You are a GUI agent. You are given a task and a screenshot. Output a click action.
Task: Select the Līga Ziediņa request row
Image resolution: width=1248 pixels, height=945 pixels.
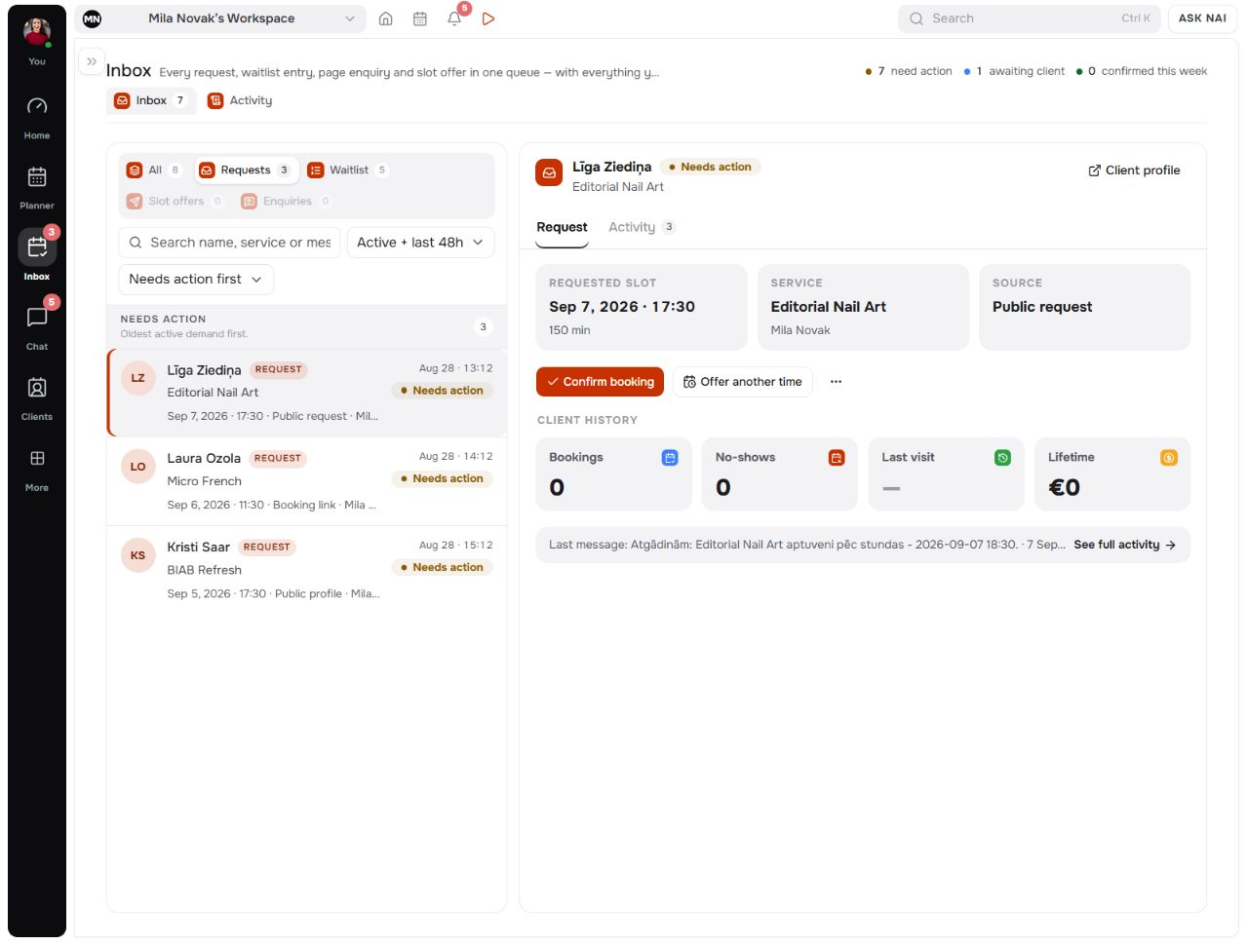point(306,393)
